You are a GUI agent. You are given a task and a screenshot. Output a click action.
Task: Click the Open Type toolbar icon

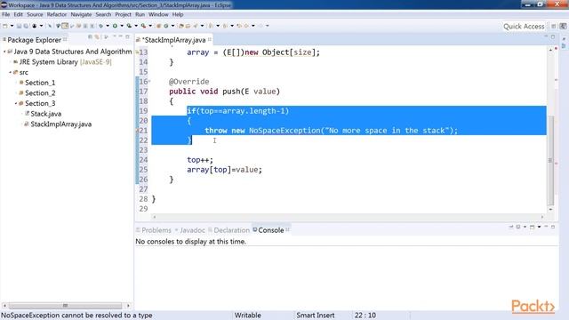(180, 26)
